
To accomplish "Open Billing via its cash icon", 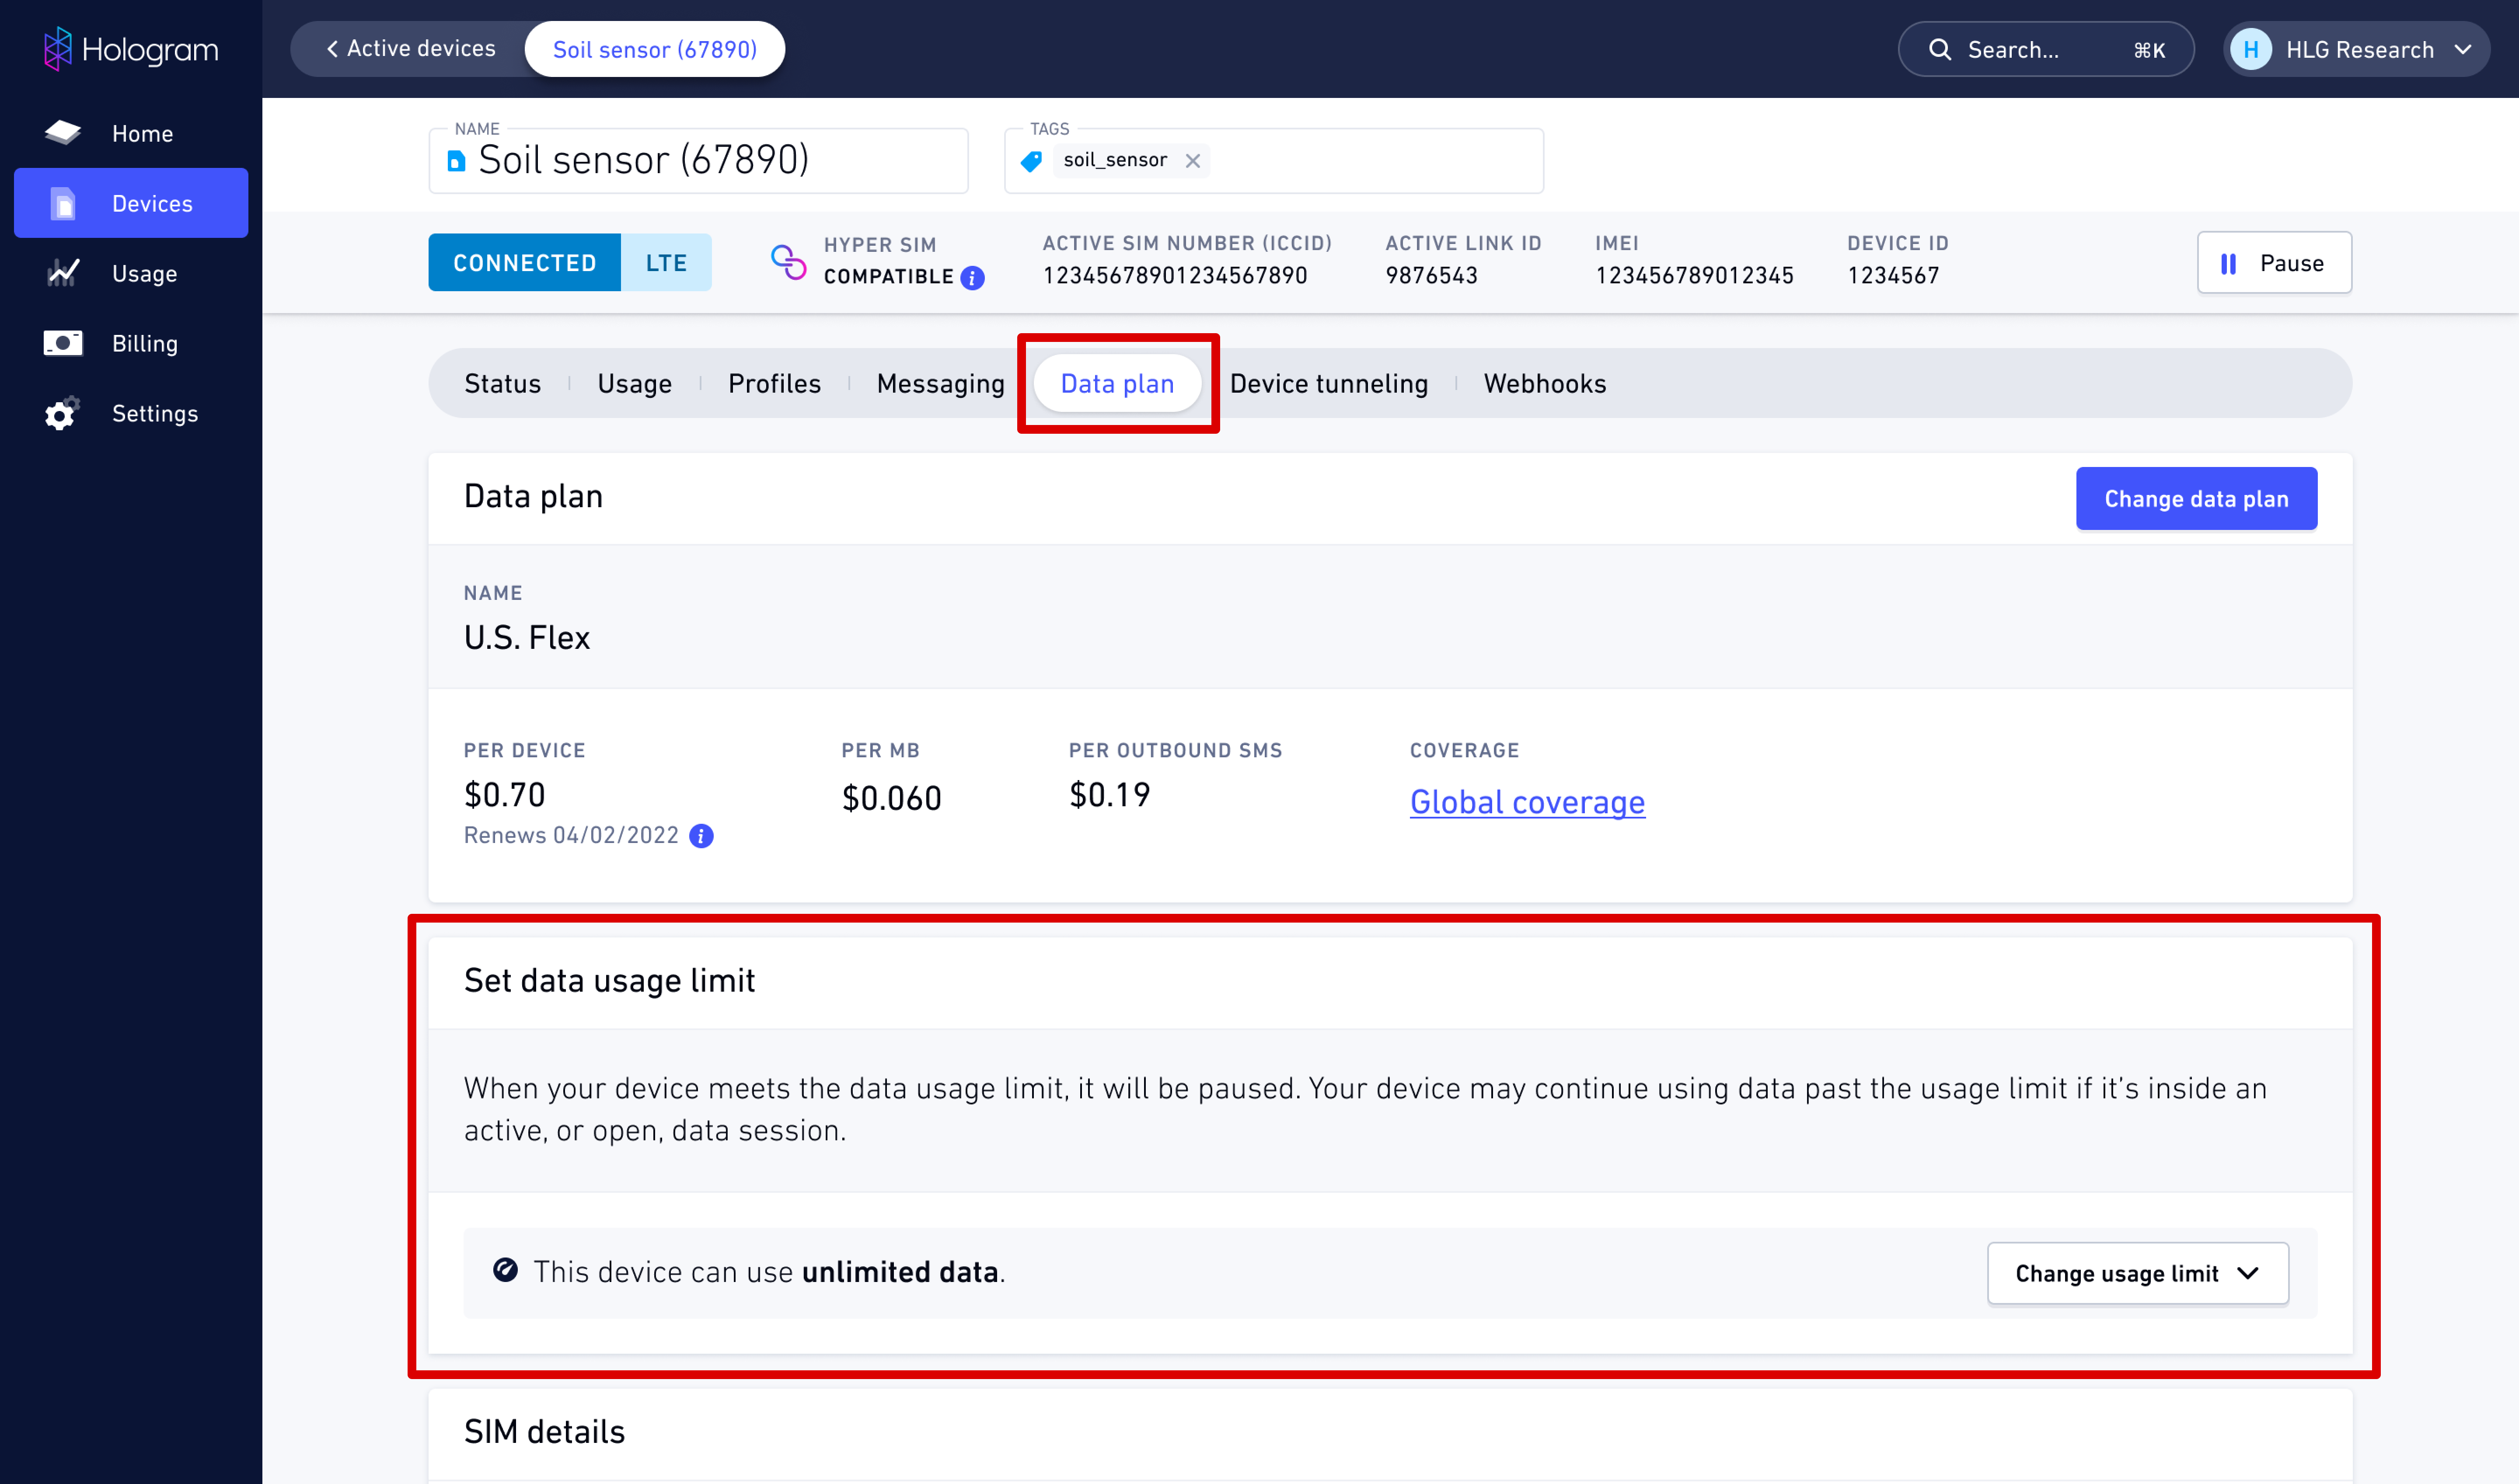I will pos(63,343).
